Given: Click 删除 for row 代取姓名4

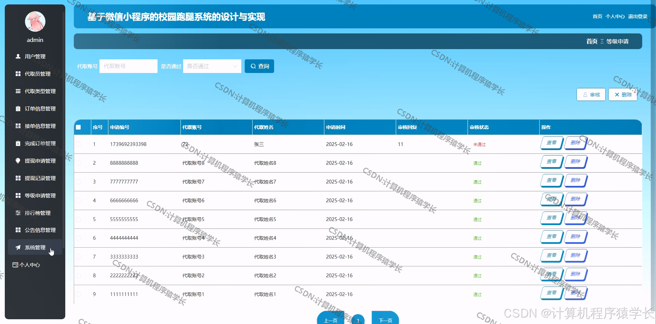Looking at the screenshot, I should (x=575, y=237).
